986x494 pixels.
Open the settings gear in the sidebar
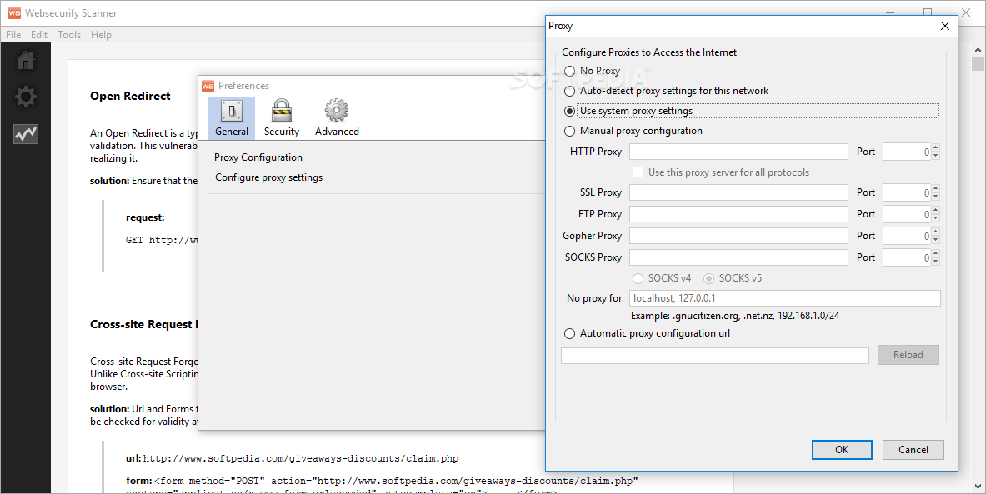[26, 97]
